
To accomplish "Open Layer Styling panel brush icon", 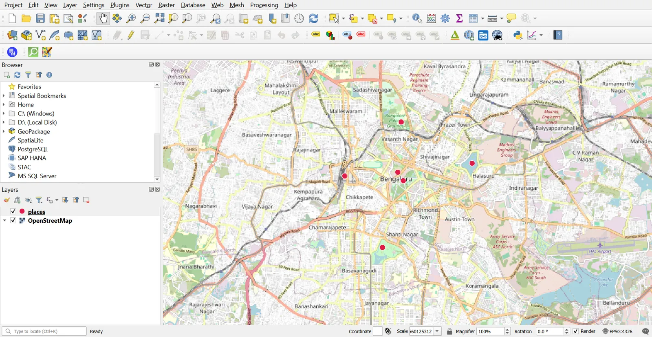I will [x=7, y=200].
